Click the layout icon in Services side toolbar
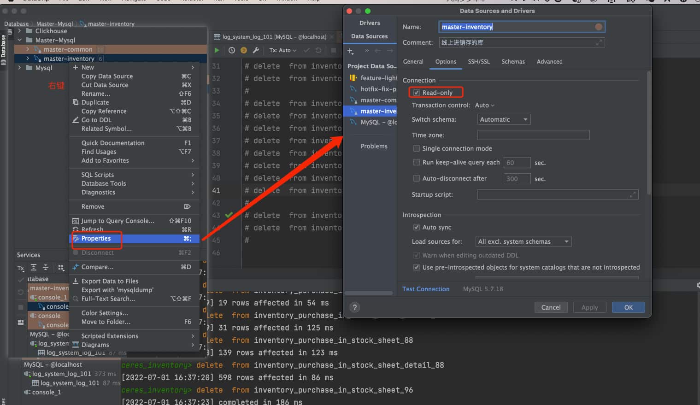 [x=21, y=323]
